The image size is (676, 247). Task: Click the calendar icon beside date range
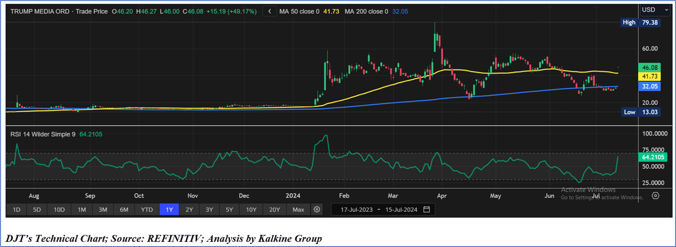point(426,209)
